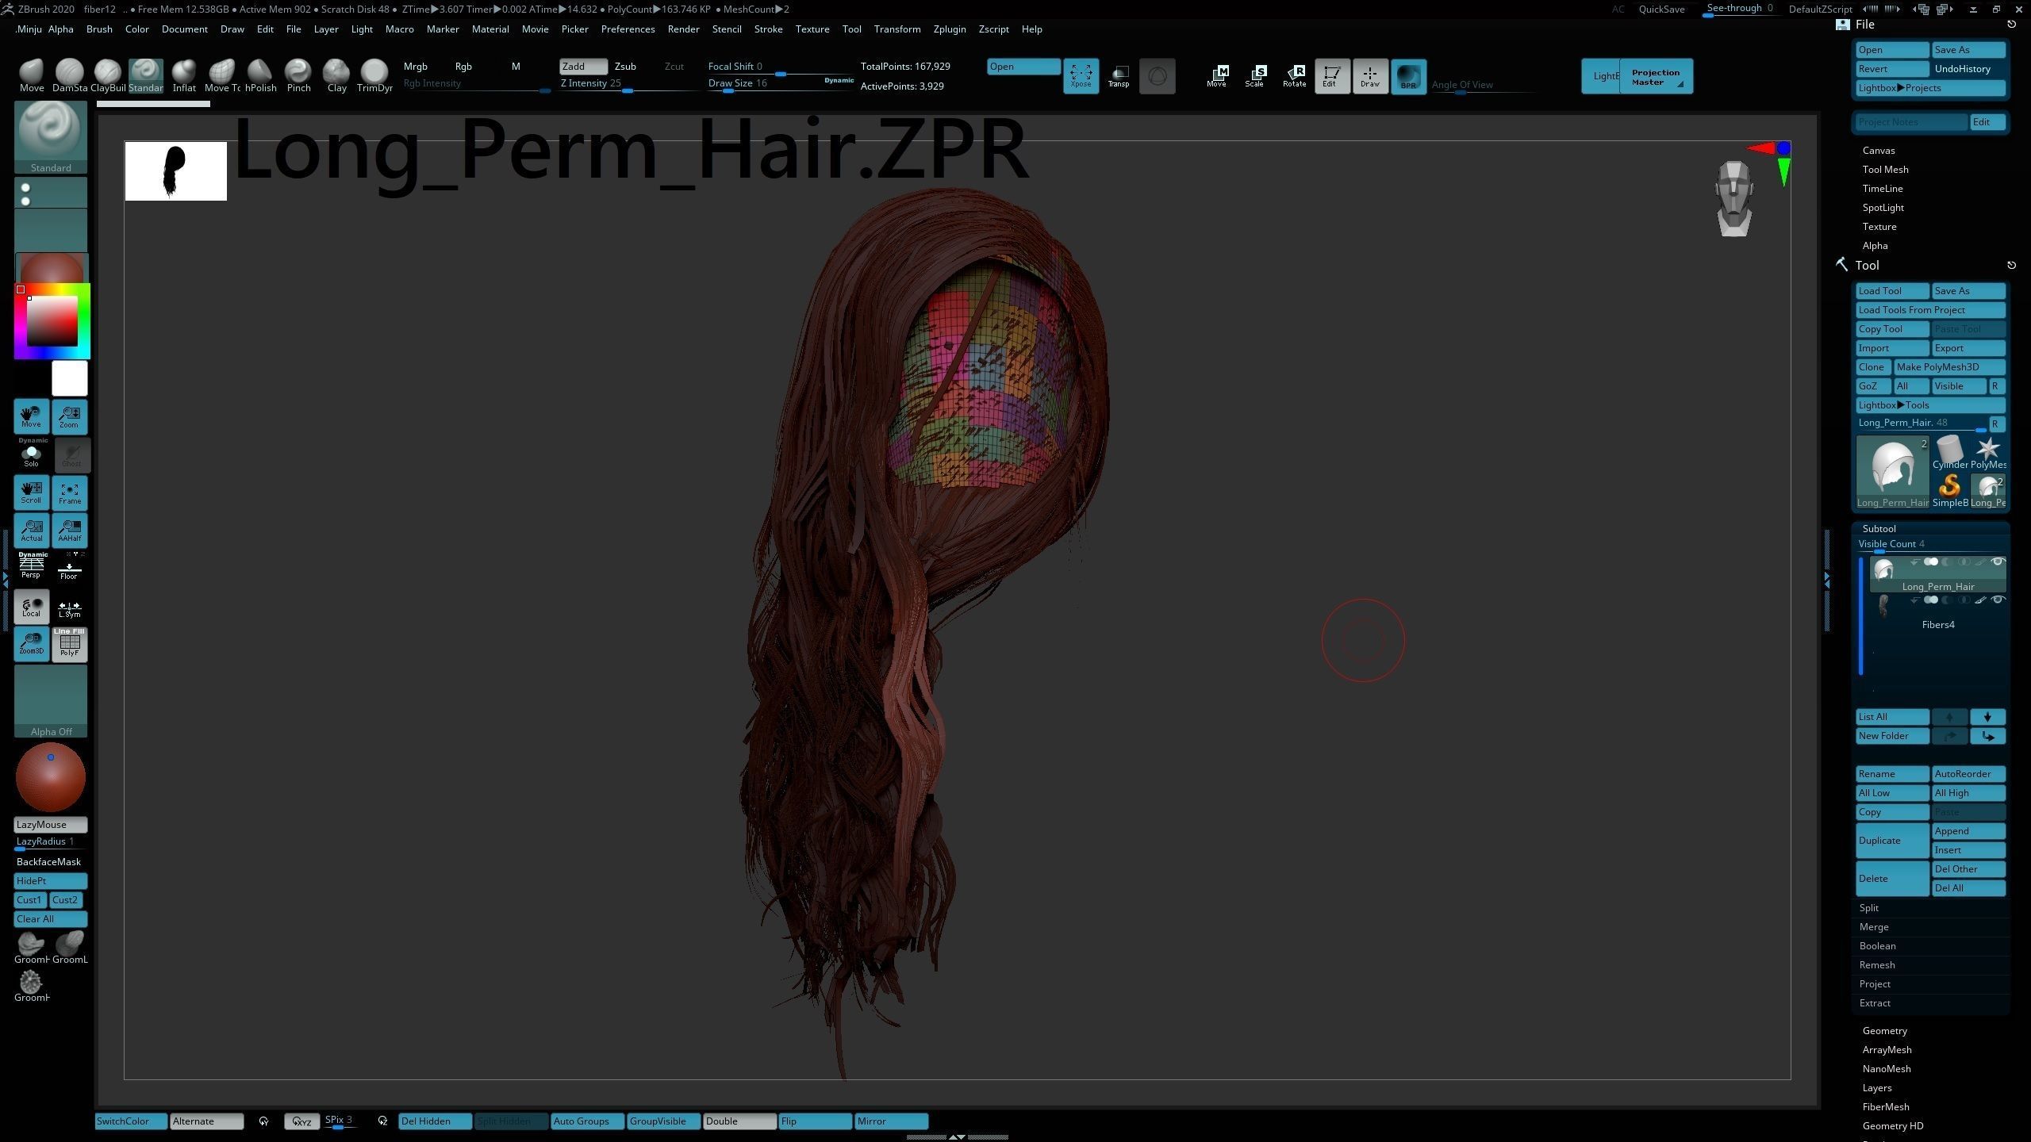The width and height of the screenshot is (2031, 1142).
Task: Switch to the Rotate mode icon
Action: 1295,76
